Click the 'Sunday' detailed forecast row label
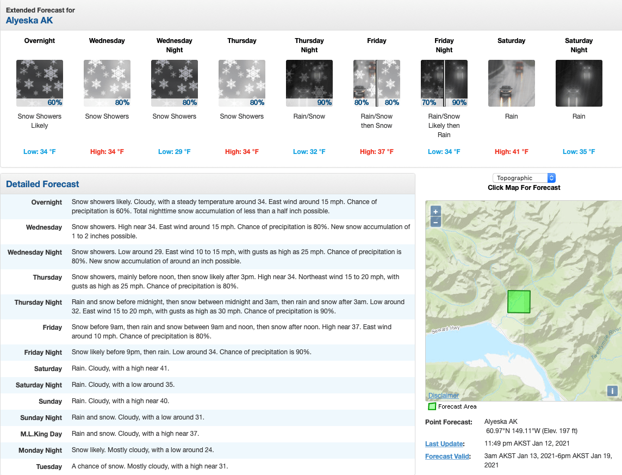The height and width of the screenshot is (475, 622). tap(51, 402)
